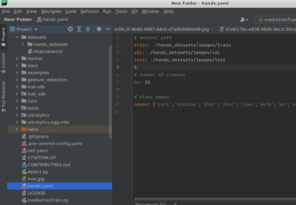The height and width of the screenshot is (205, 296).
Task: Expand the hands_datasets folder
Action: [x=23, y=45]
